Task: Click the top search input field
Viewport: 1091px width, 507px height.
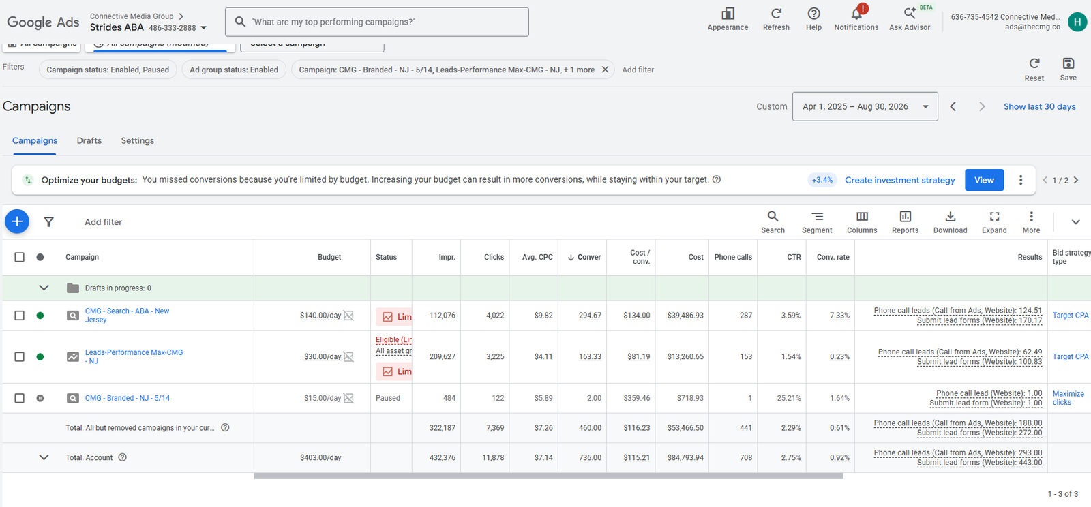Action: (x=377, y=22)
